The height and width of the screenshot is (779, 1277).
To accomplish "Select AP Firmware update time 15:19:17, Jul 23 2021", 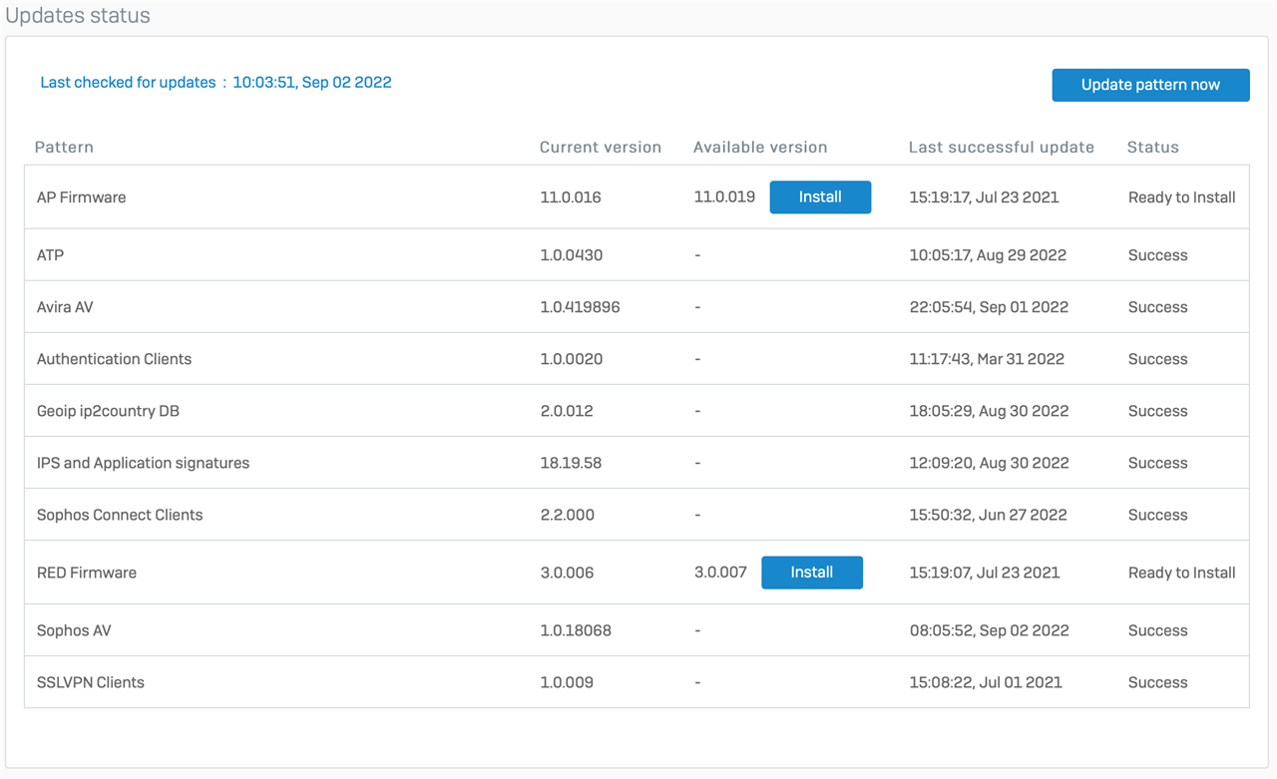I will tap(985, 197).
